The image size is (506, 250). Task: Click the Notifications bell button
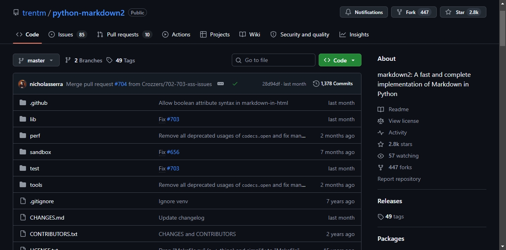click(x=364, y=12)
